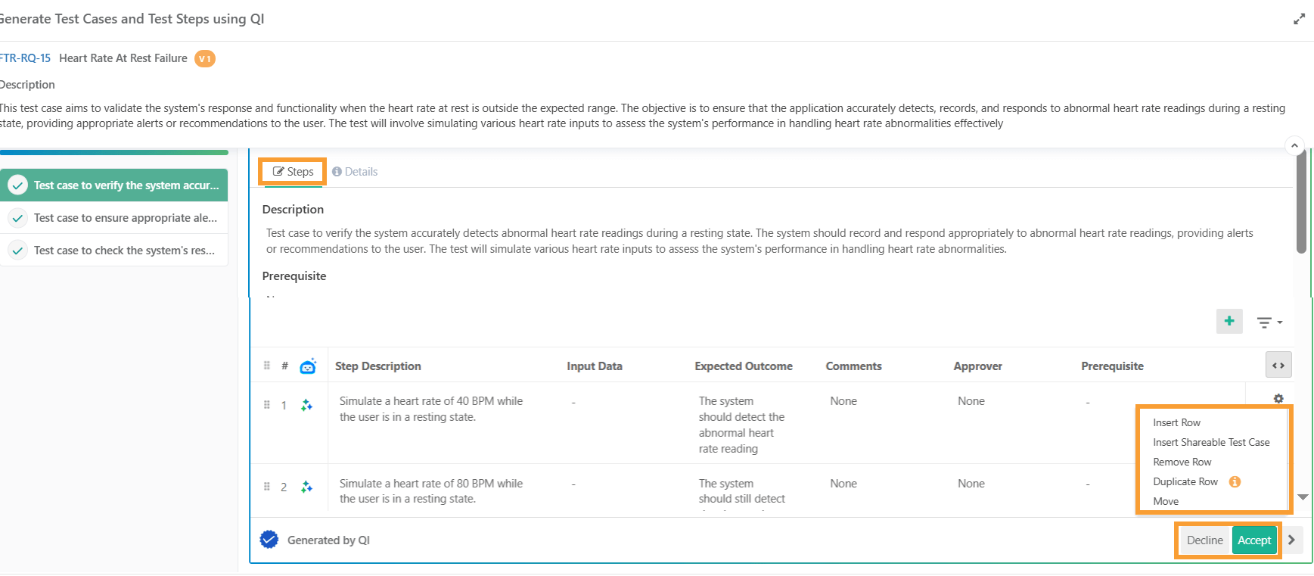Click the drag handle of step 2

click(x=266, y=487)
